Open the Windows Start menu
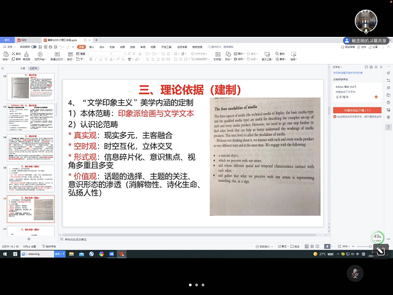Screen dimensions: 393x295 [5, 254]
